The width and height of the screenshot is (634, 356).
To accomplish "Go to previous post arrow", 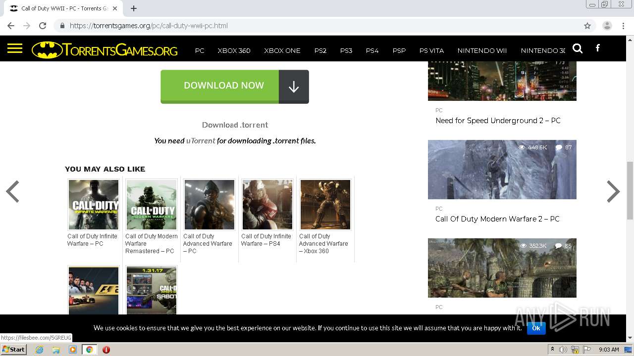I will pyautogui.click(x=12, y=192).
